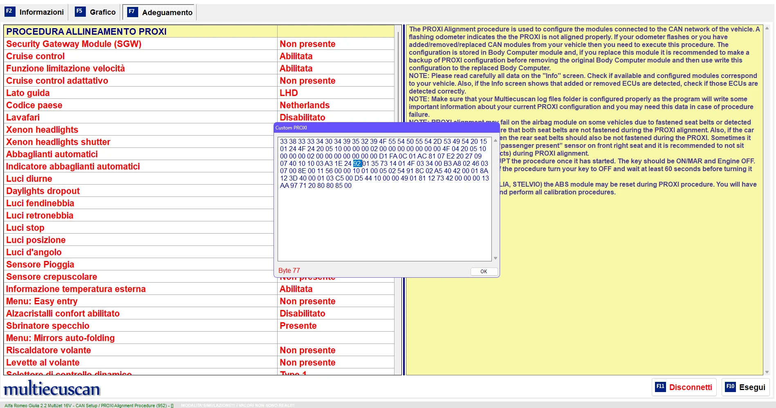776x408 pixels.
Task: Click the F5 key icon beside Grafico
Action: click(80, 11)
